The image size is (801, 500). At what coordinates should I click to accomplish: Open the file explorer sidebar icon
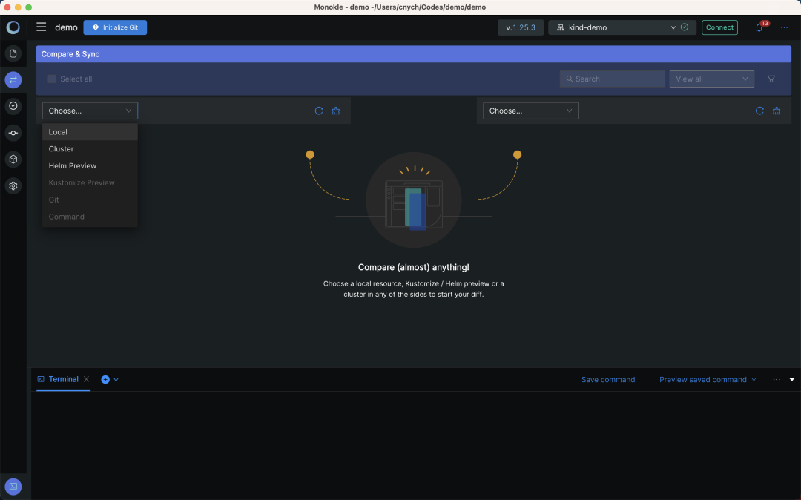coord(13,53)
